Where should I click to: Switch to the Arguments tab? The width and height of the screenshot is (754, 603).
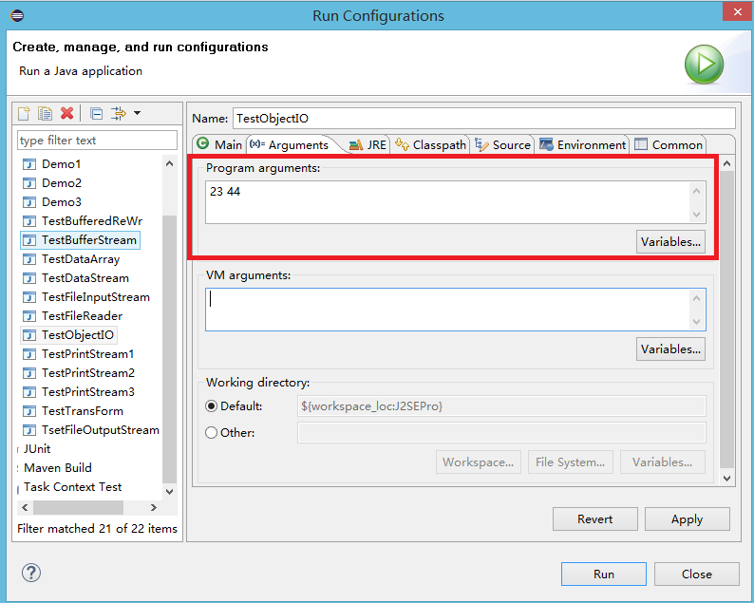click(x=290, y=144)
